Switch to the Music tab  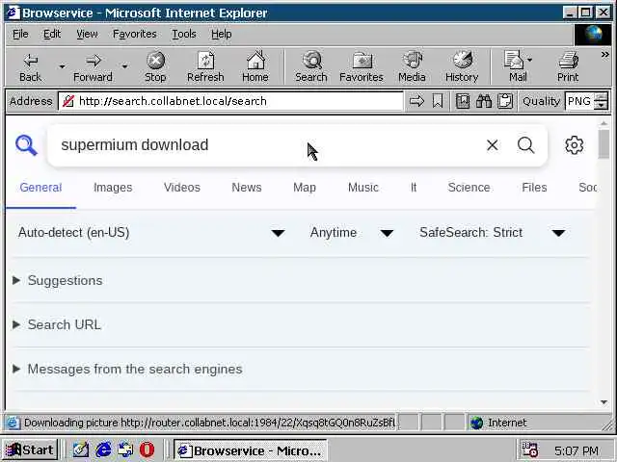363,188
